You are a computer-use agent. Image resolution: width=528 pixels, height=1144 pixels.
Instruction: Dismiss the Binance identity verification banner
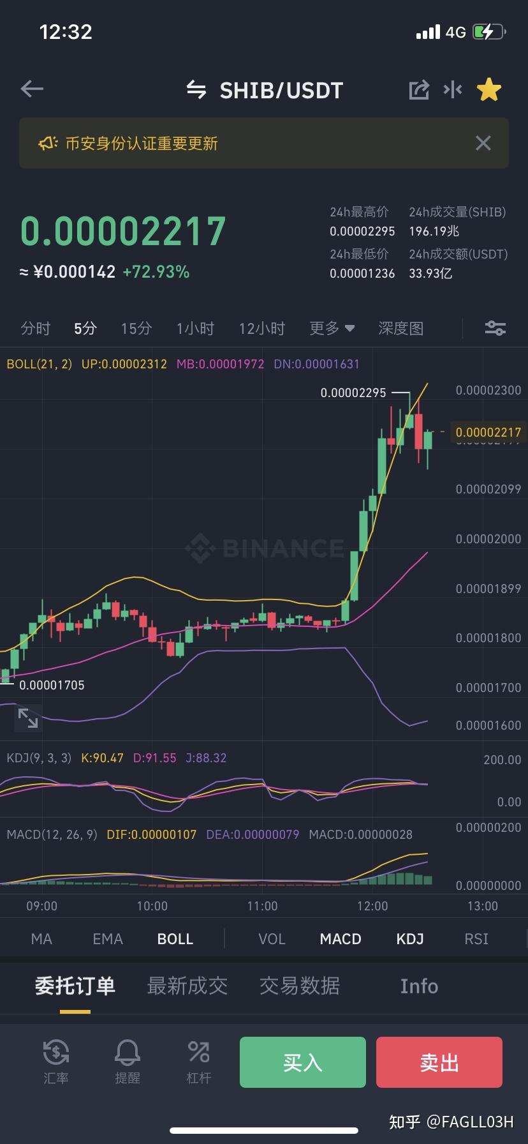point(483,143)
